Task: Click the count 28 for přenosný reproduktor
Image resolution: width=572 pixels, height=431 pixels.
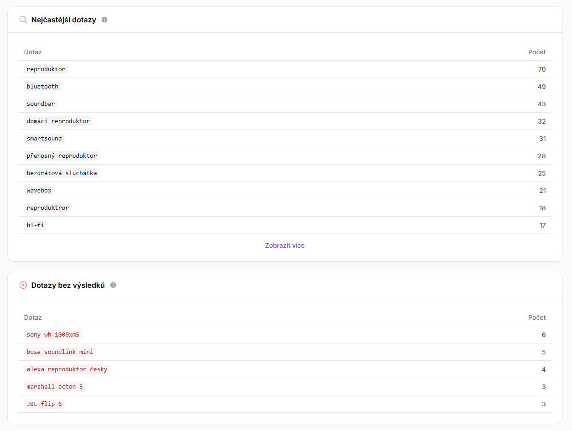Action: tap(542, 156)
